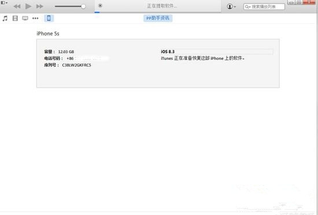Image resolution: width=318 pixels, height=215 pixels.
Task: Click the 电话号码 label
Action: (54, 58)
